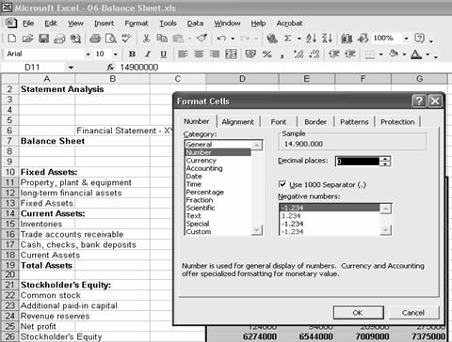This screenshot has height=342, width=452.
Task: Toggle Italic formatting in the toolbar
Action: pos(148,54)
